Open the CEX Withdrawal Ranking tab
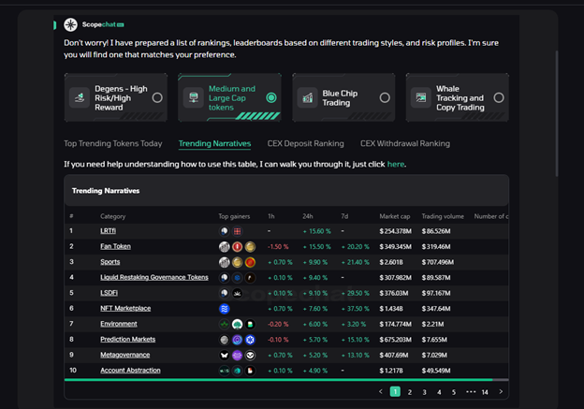 point(405,143)
